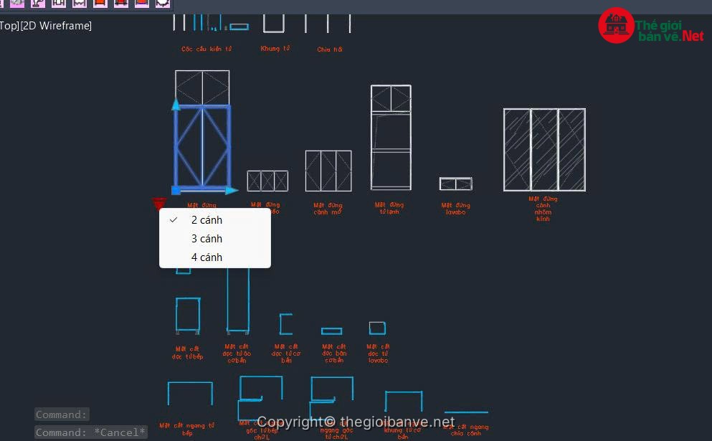
Task: Select the "Khung tủ" frame block
Action: point(274,24)
